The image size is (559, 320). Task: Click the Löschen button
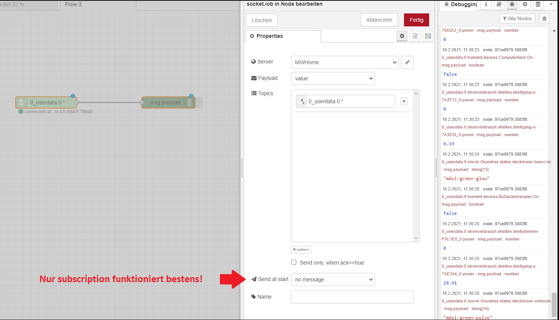coord(262,20)
